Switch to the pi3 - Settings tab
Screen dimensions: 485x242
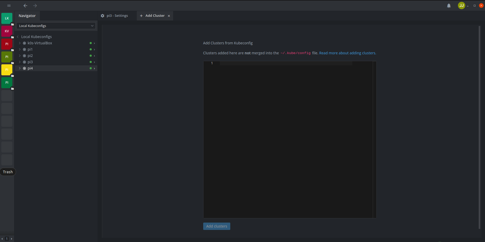[x=115, y=16]
